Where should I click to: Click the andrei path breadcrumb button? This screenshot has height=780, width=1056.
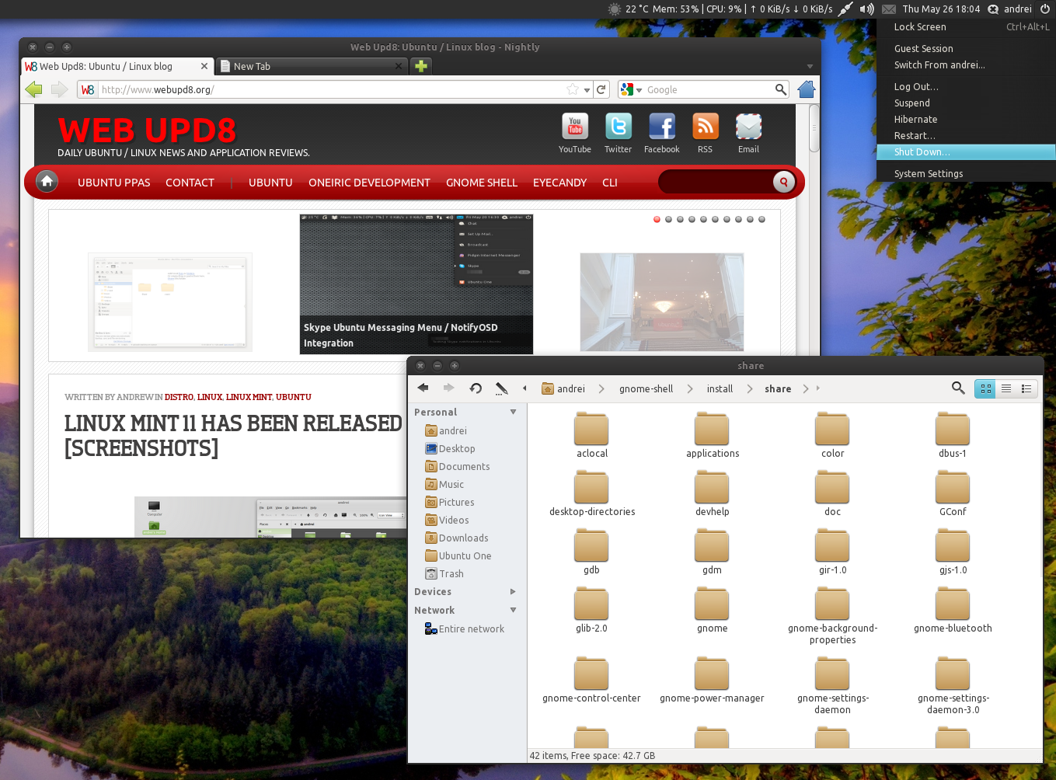click(x=563, y=388)
